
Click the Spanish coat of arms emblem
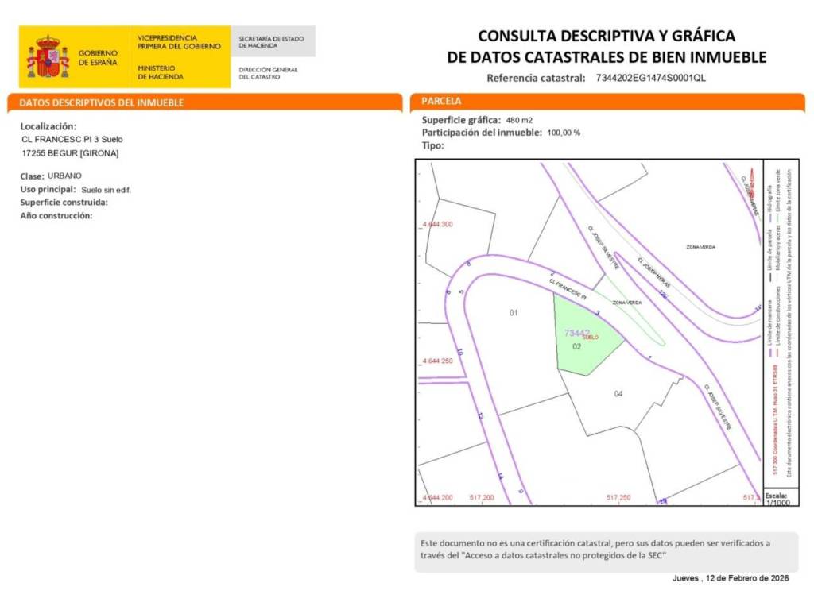(48, 56)
